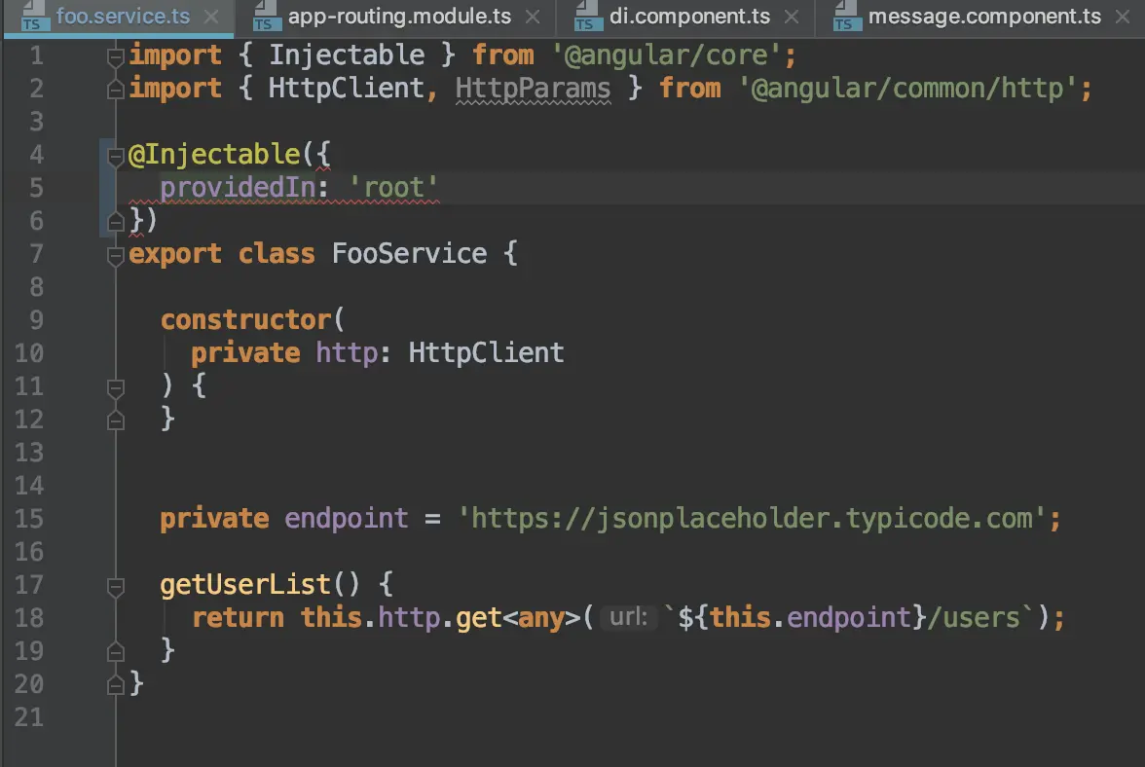Click the decorator fold end marker on line 6
Viewport: 1145px width, 767px height.
(x=115, y=221)
